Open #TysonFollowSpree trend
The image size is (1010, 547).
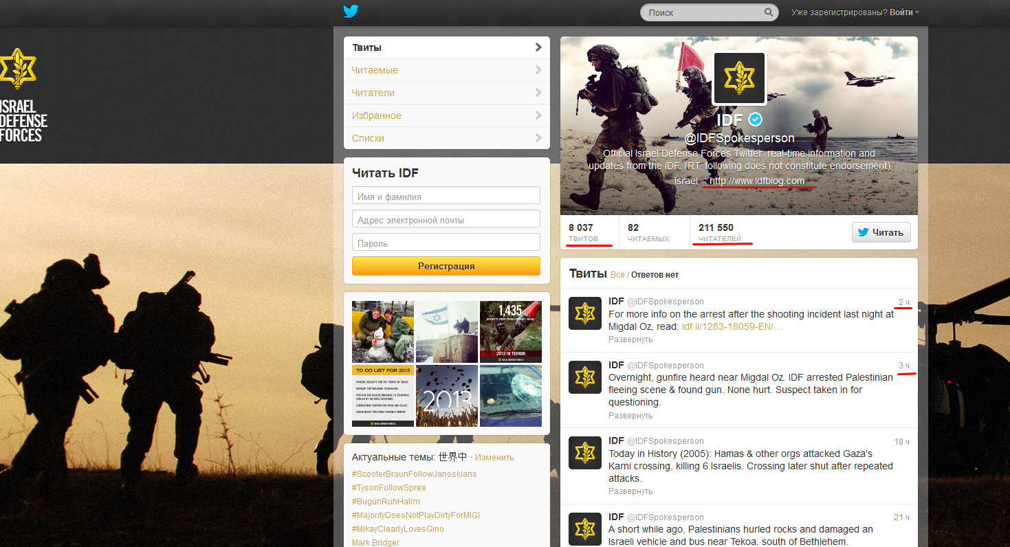pos(389,488)
